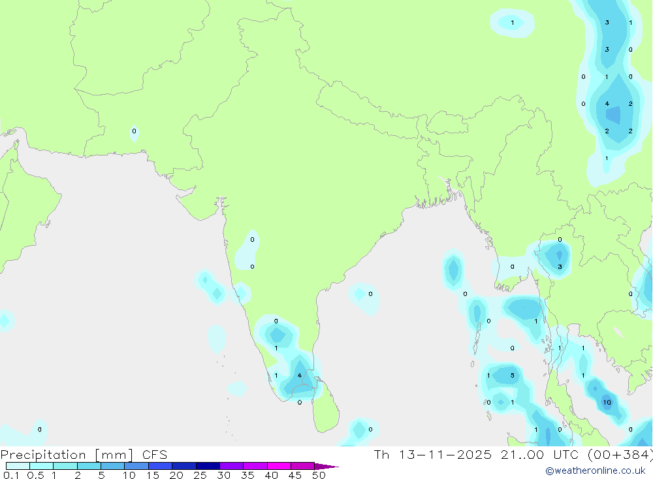Click the "21..00 UTC" time text

point(540,454)
